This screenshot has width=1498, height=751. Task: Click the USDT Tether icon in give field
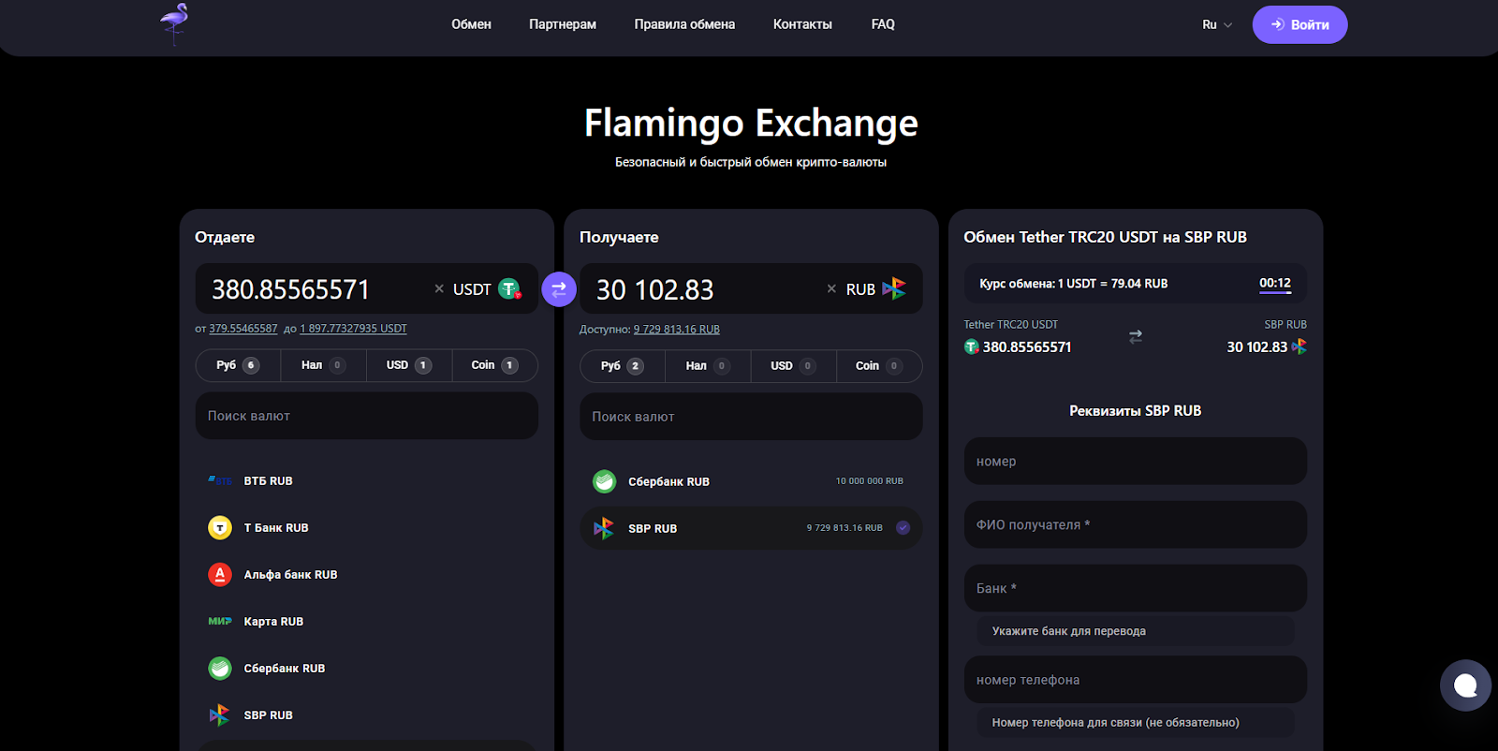pos(509,289)
